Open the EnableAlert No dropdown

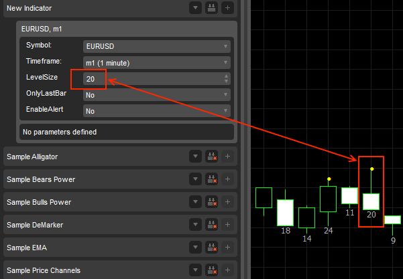[x=157, y=111]
